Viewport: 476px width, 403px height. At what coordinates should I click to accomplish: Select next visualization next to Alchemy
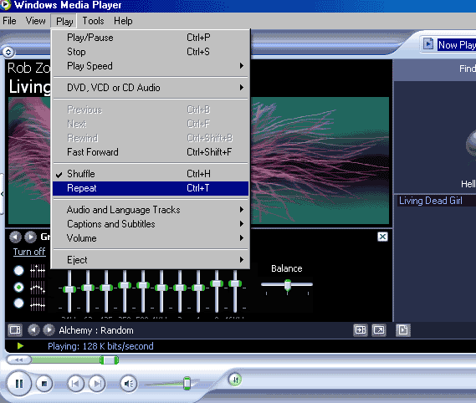tap(49, 330)
